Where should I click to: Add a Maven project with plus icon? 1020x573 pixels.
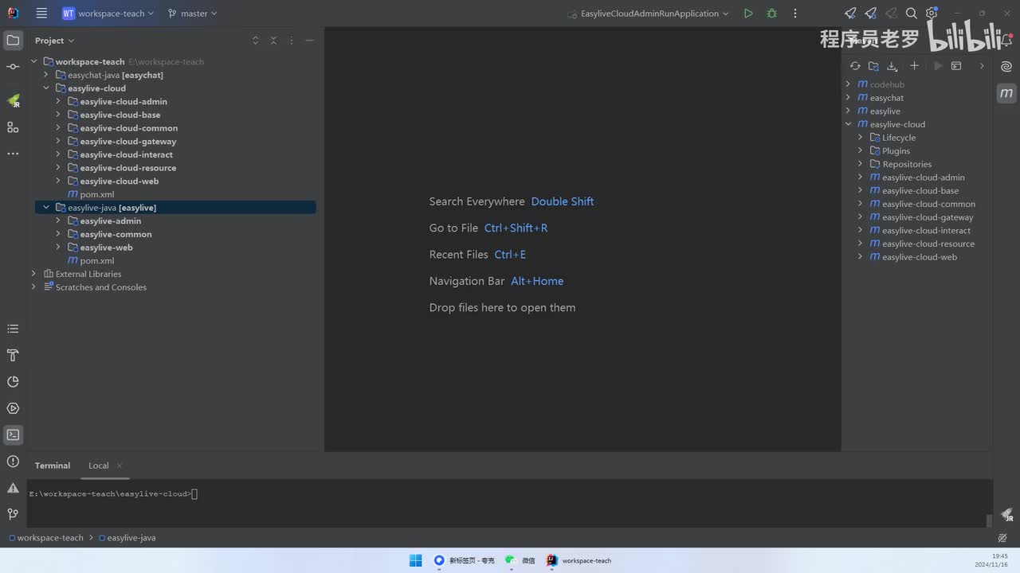pos(914,66)
